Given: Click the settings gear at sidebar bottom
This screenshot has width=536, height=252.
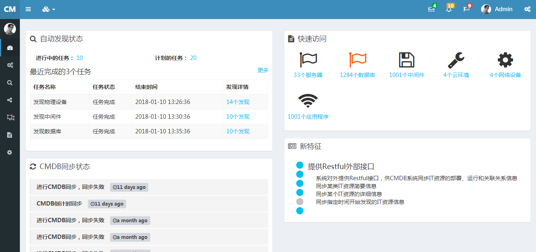Looking at the screenshot, I should 9,152.
